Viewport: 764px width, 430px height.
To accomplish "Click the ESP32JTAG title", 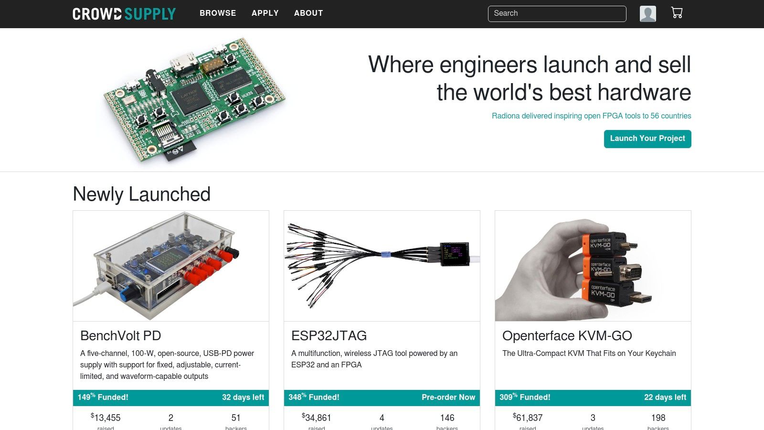I will [329, 336].
